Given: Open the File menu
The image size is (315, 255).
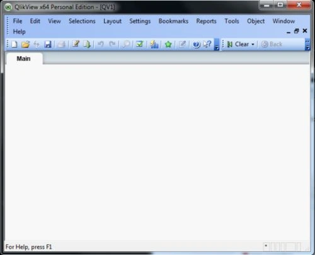Looking at the screenshot, I should point(18,21).
